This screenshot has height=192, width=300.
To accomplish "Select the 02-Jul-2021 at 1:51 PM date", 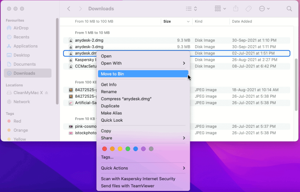I will (253, 53).
